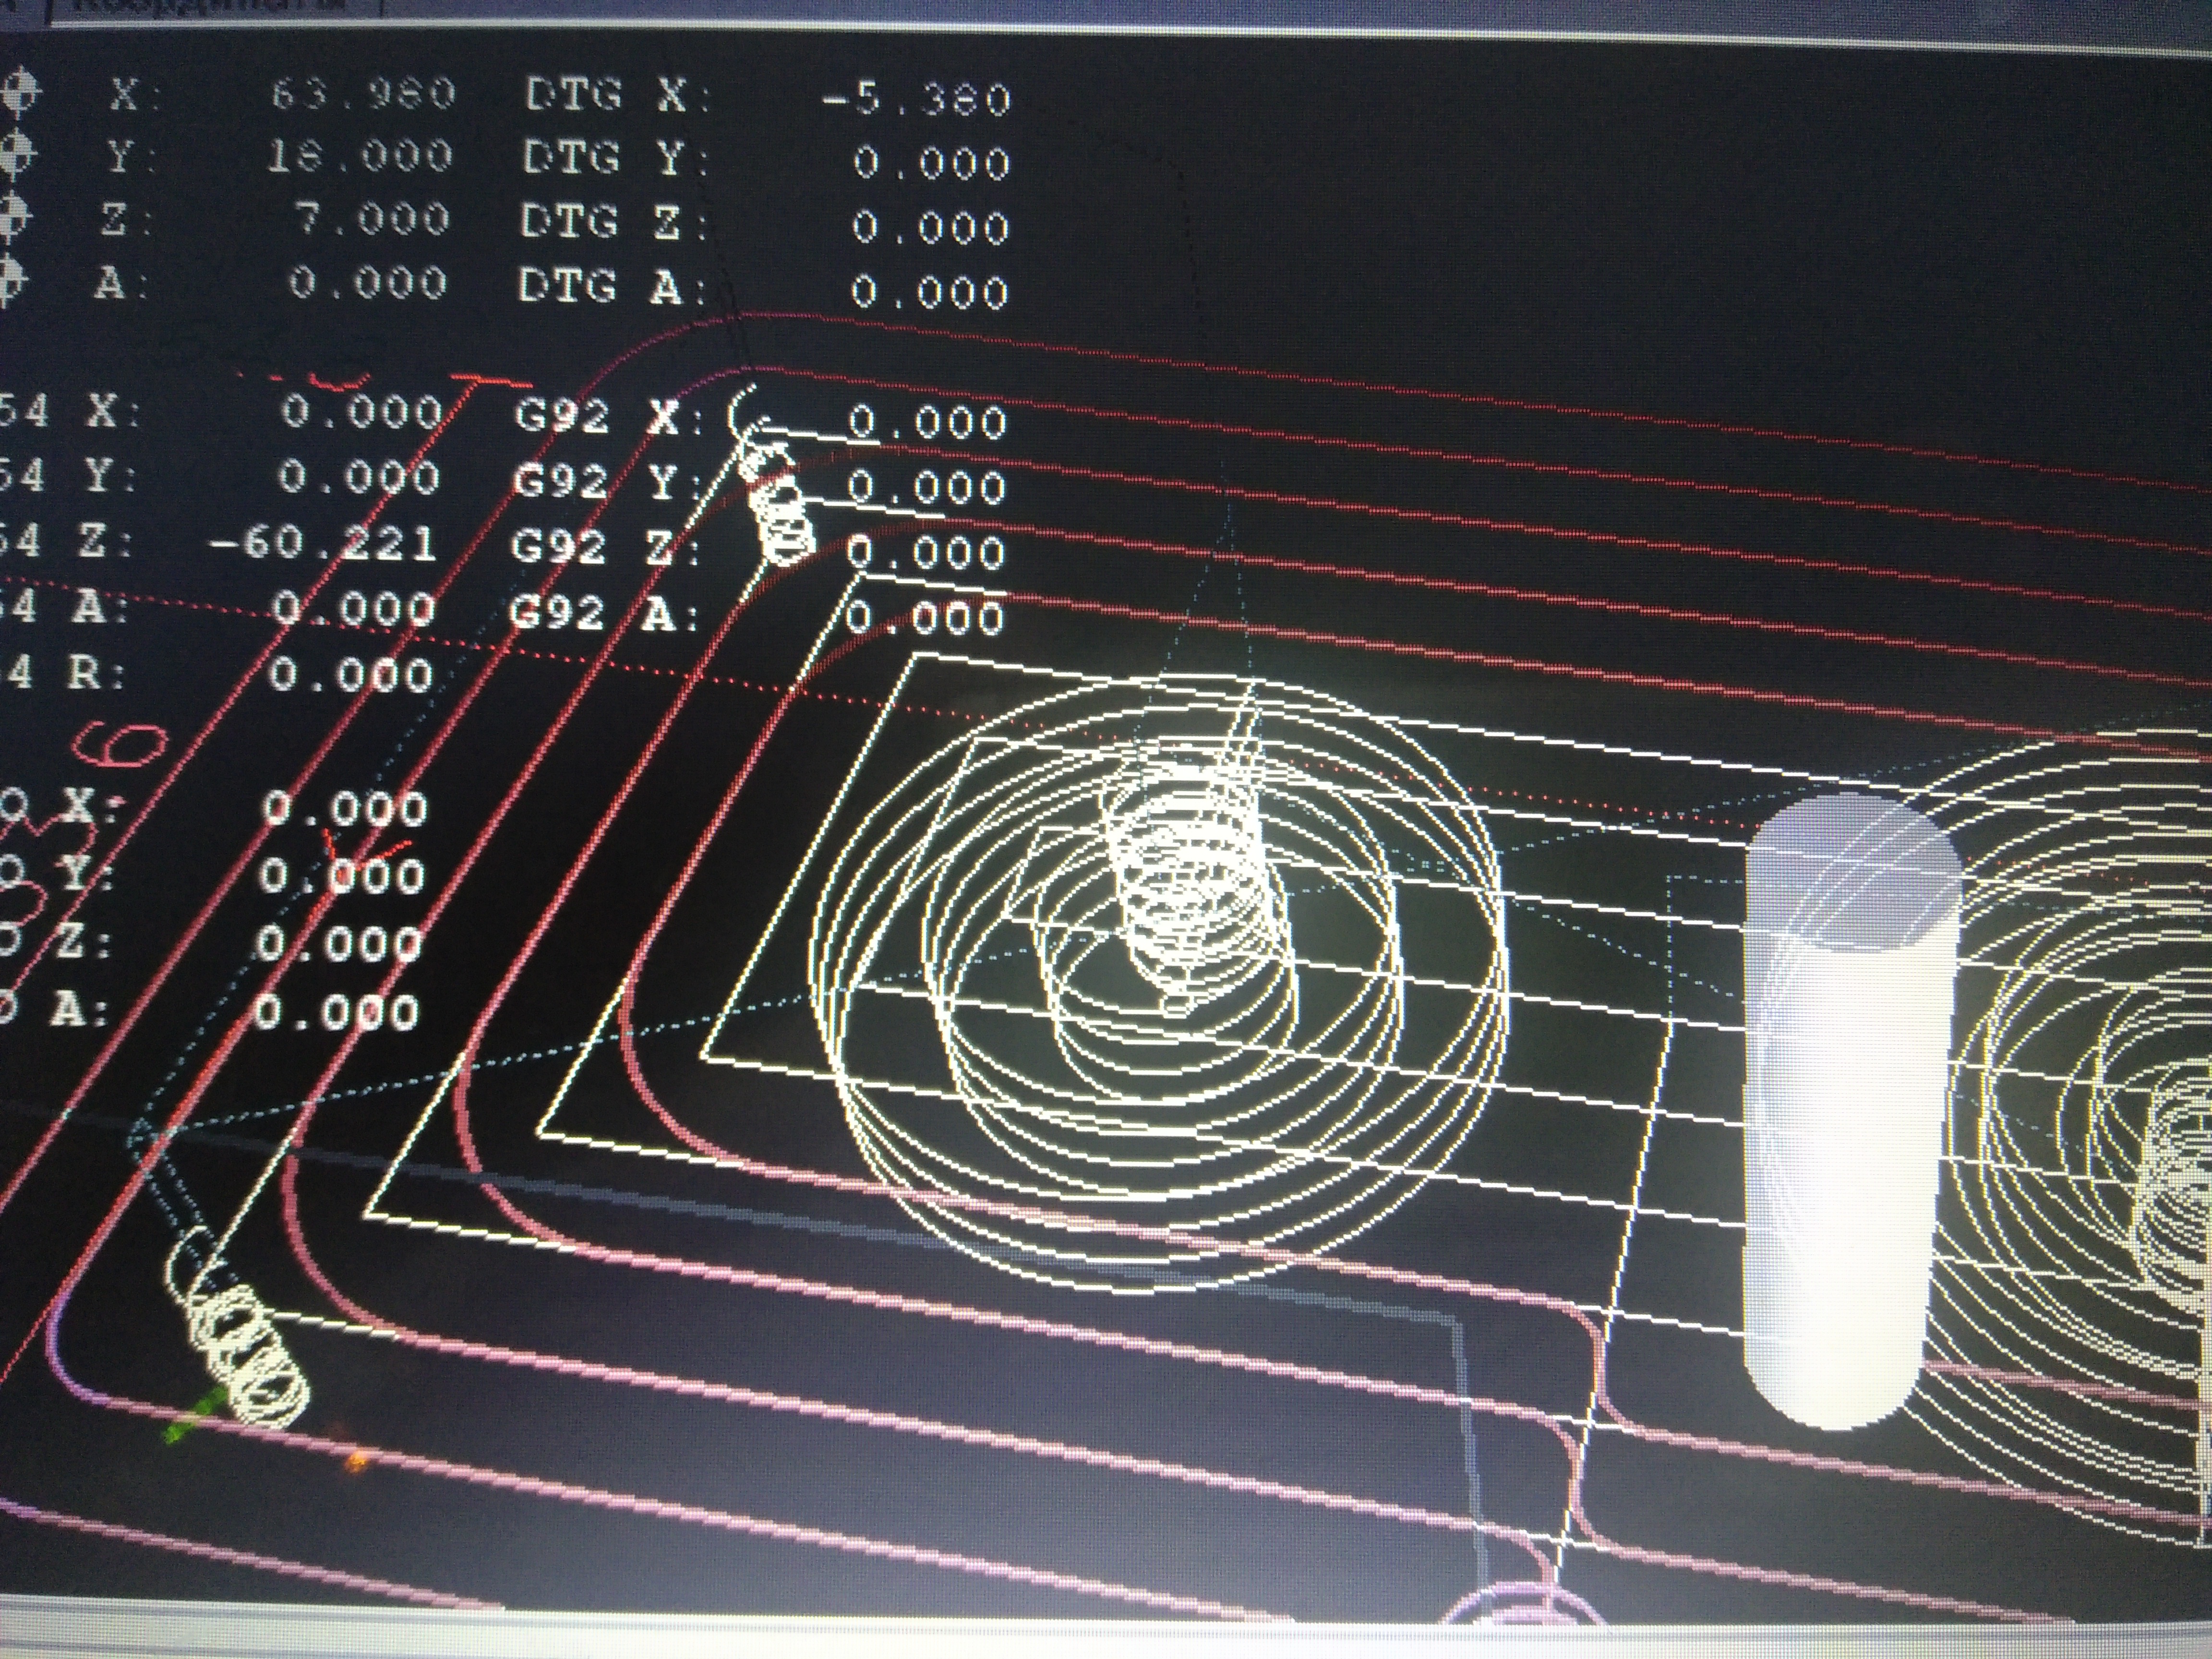The width and height of the screenshot is (2212, 1659).
Task: Click the homed icon beside Z axis
Action: (12, 218)
